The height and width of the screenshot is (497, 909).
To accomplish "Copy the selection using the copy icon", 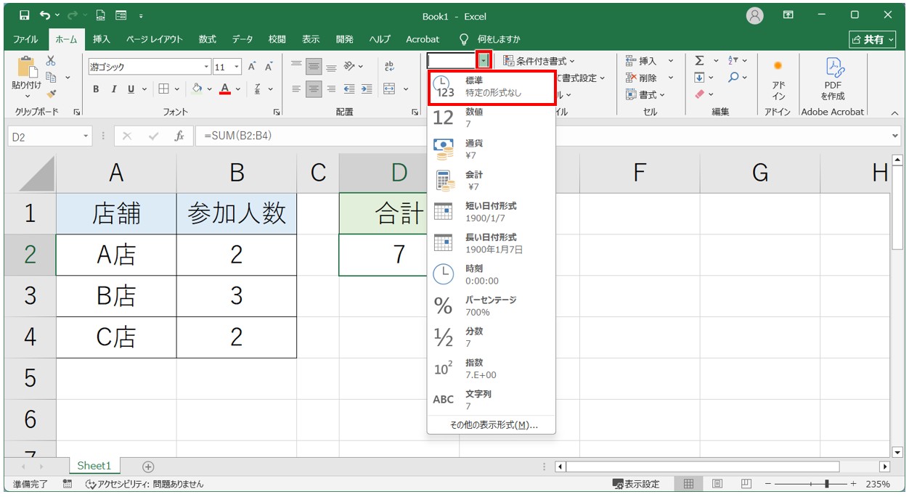I will 51,77.
